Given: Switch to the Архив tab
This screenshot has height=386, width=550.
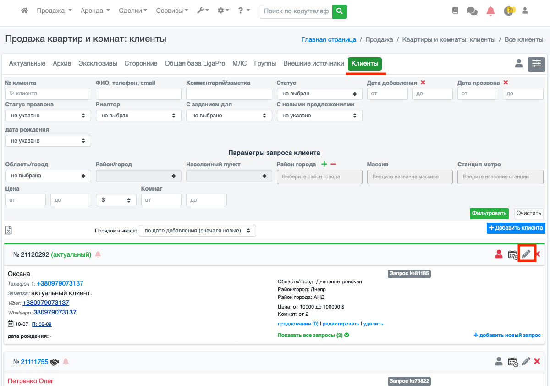Looking at the screenshot, I should pos(62,63).
